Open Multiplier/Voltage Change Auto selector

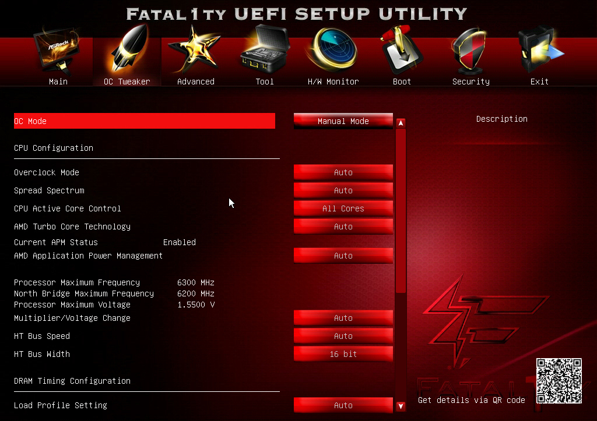pos(343,317)
